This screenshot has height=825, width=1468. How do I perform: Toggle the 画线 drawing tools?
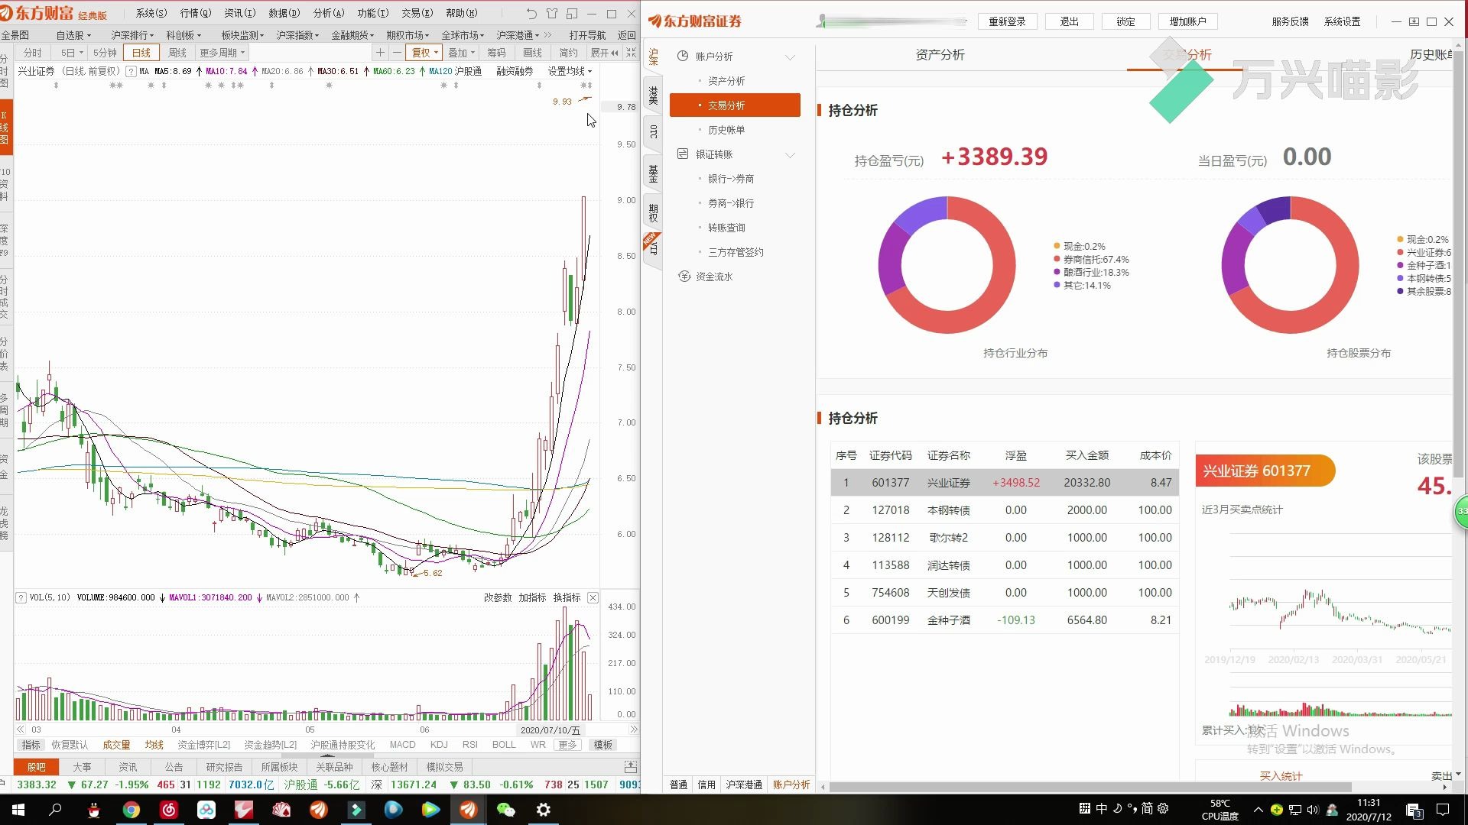532,53
